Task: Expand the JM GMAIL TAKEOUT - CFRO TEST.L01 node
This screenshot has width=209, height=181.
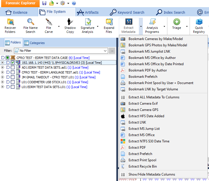Action: coord(3,77)
